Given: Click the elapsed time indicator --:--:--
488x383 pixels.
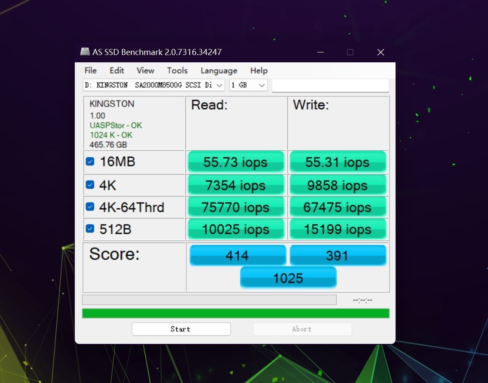Looking at the screenshot, I should (x=362, y=300).
